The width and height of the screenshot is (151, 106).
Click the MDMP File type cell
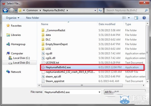tap(132, 72)
